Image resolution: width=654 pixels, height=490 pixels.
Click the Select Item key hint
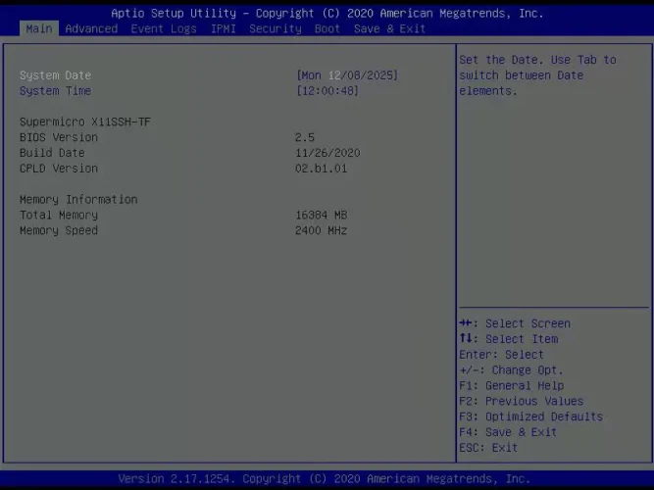click(509, 339)
